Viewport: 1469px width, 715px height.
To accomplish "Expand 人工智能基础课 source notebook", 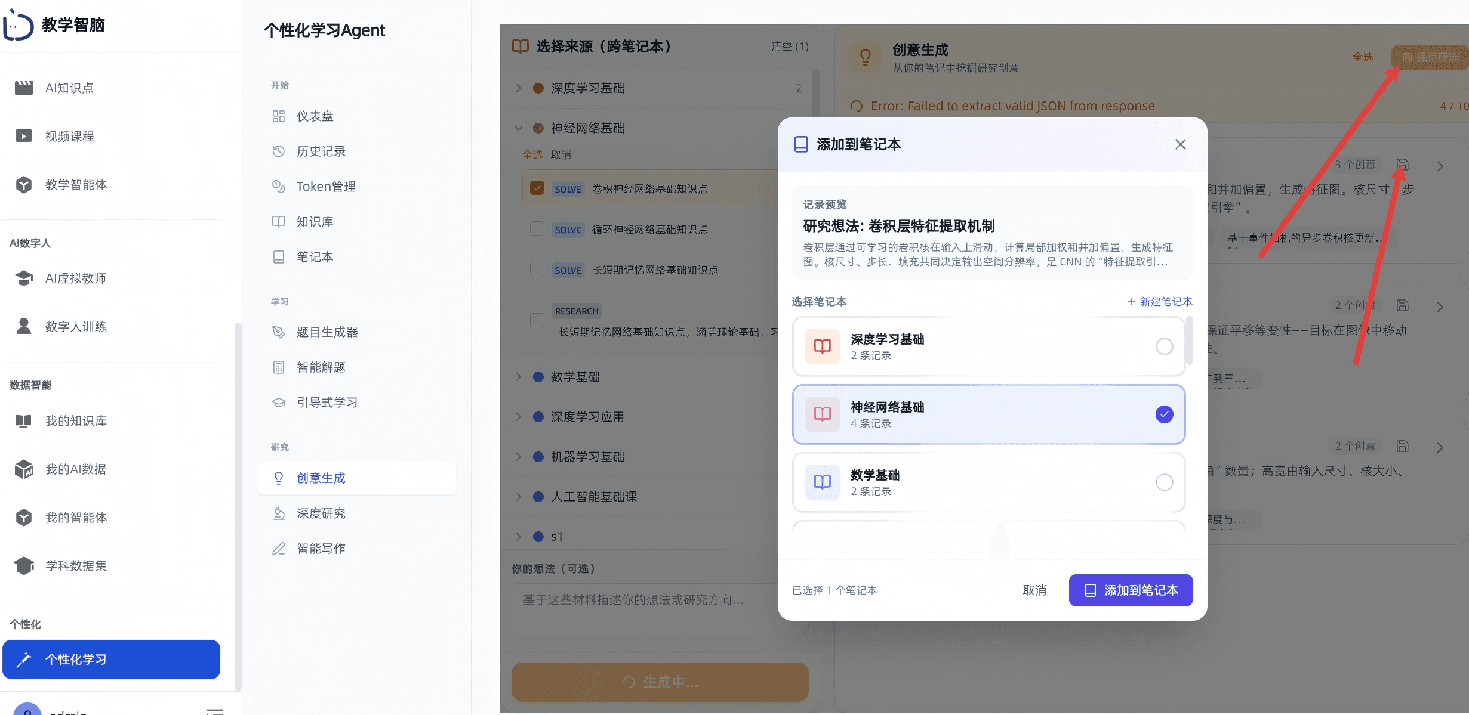I will pyautogui.click(x=519, y=497).
